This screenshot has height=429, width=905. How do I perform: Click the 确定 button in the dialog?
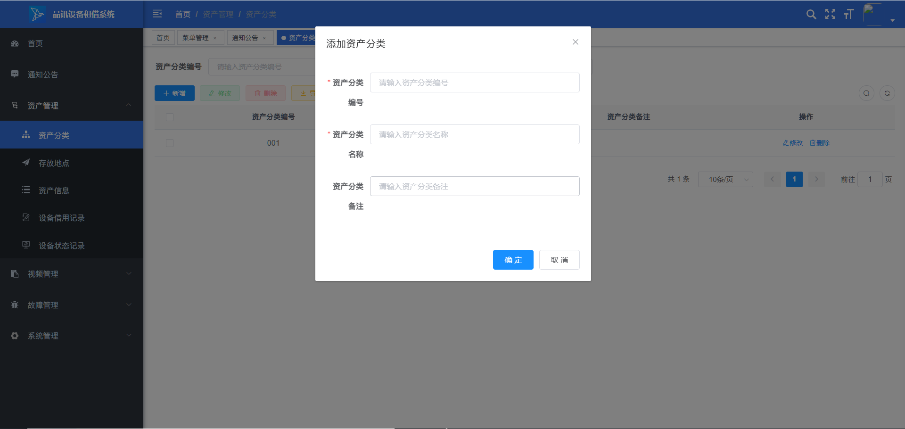tap(513, 260)
